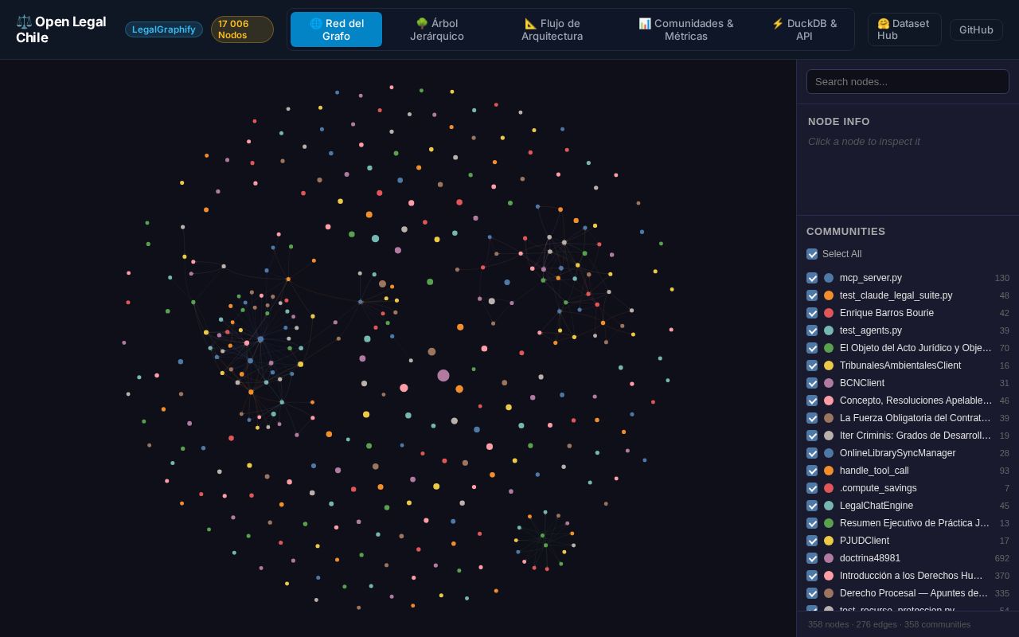Screen dimensions: 1019x637
Task: Toggle the LegalChatEngine checkbox
Action: pyautogui.click(x=812, y=506)
